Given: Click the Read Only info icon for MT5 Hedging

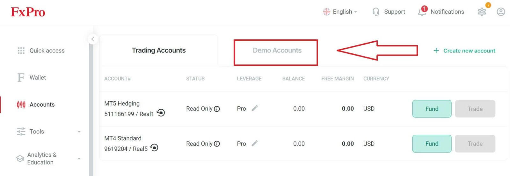Looking at the screenshot, I should 217,109.
